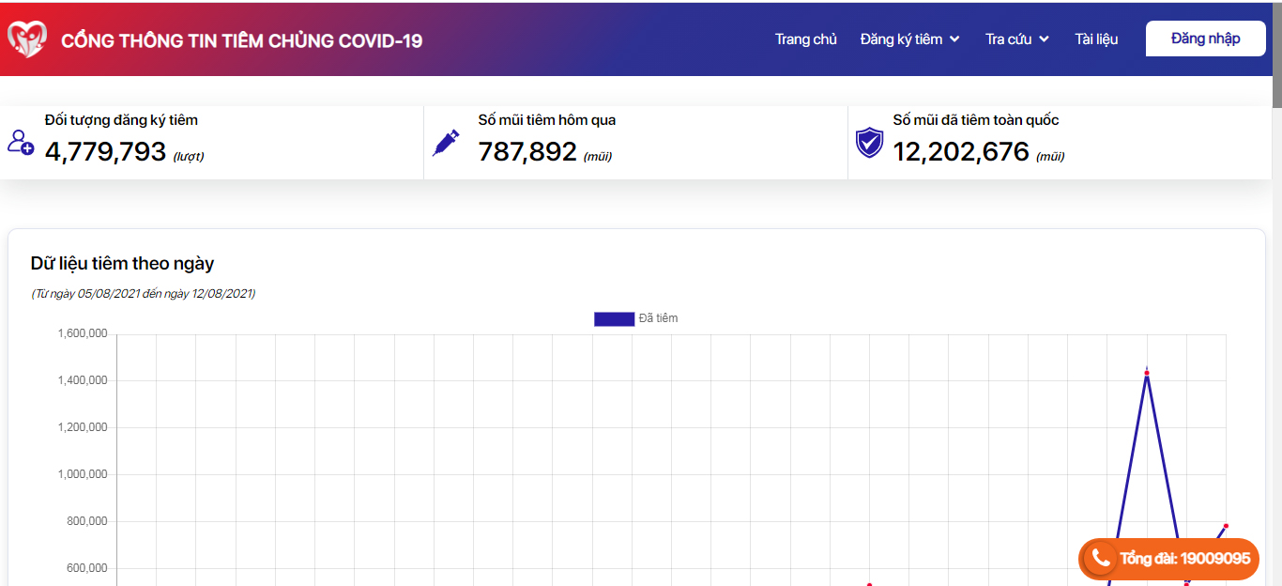Select the peak data point on chart
The image size is (1282, 586).
pyautogui.click(x=1147, y=374)
